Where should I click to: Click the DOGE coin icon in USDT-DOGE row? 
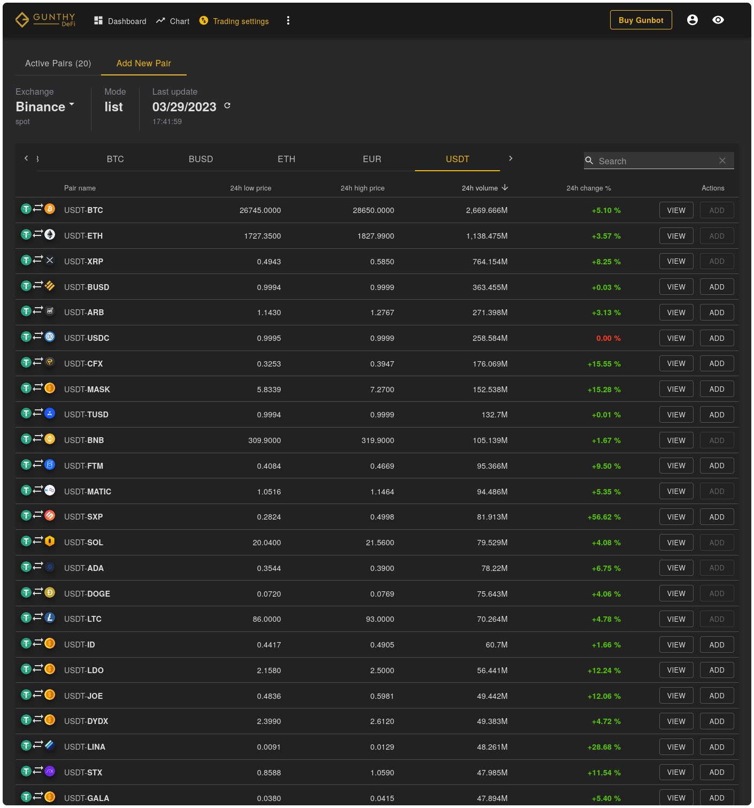pyautogui.click(x=50, y=592)
